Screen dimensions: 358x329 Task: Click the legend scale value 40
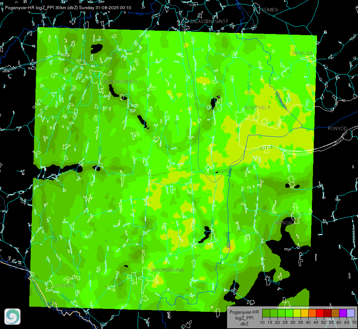coord(308,322)
